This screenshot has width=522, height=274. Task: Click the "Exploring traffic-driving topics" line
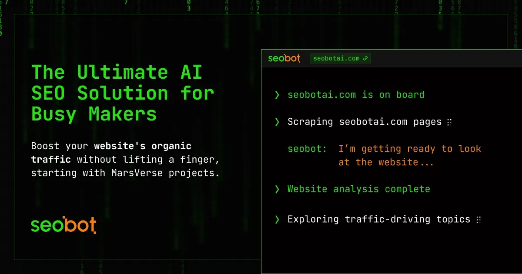pos(378,219)
